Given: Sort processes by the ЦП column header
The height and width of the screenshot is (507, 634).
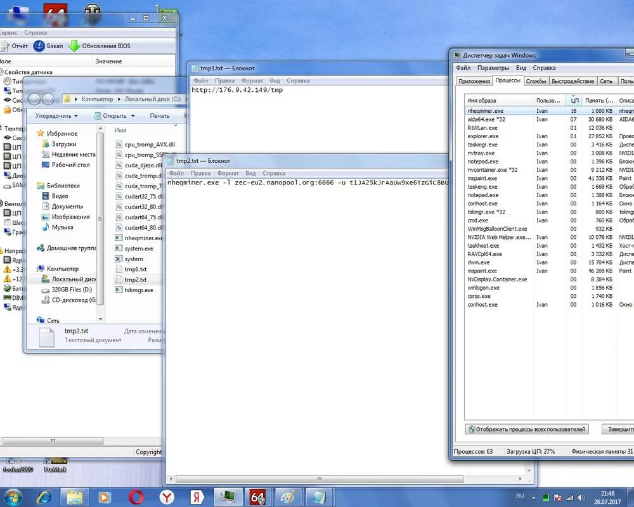Looking at the screenshot, I should (574, 100).
